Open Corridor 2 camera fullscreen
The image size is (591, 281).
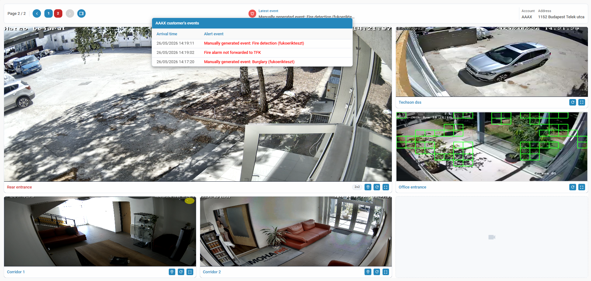[x=386, y=272]
